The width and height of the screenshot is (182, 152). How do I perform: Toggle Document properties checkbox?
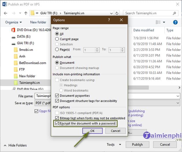[x=57, y=96]
